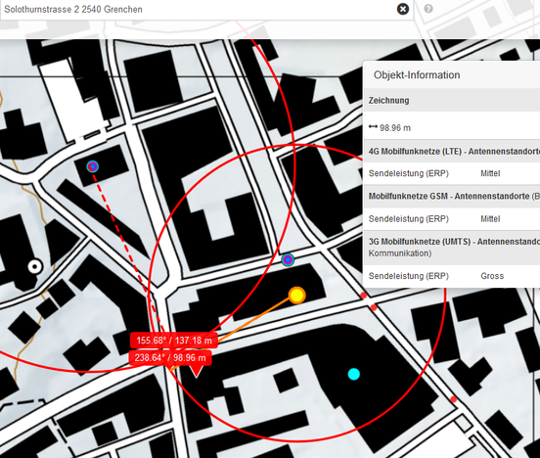The width and height of the screenshot is (540, 458).
Task: Expand the 4G Mobilfunknetze (LTE) section
Action: pos(452,152)
